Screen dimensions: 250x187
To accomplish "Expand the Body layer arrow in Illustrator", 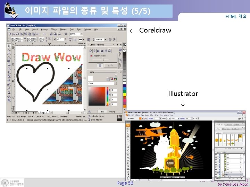I will point(222,175).
